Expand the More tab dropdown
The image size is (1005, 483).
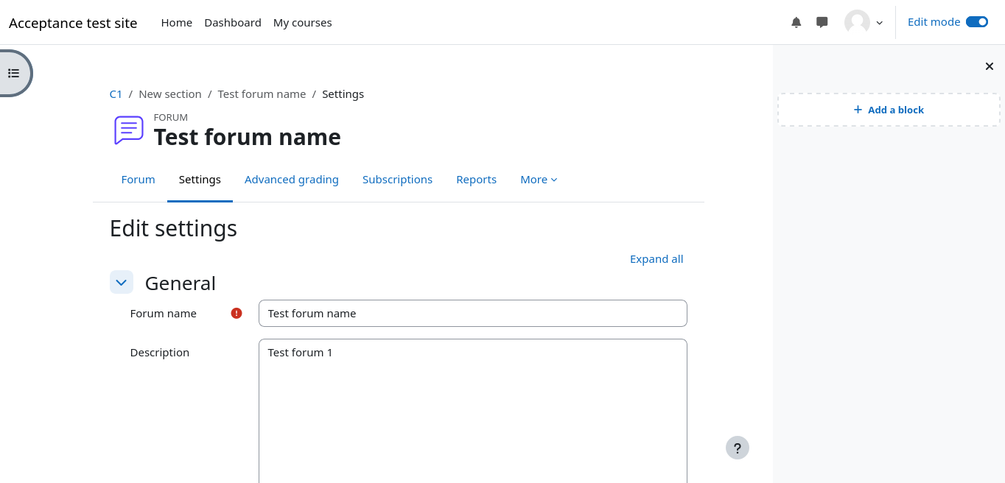click(x=539, y=180)
